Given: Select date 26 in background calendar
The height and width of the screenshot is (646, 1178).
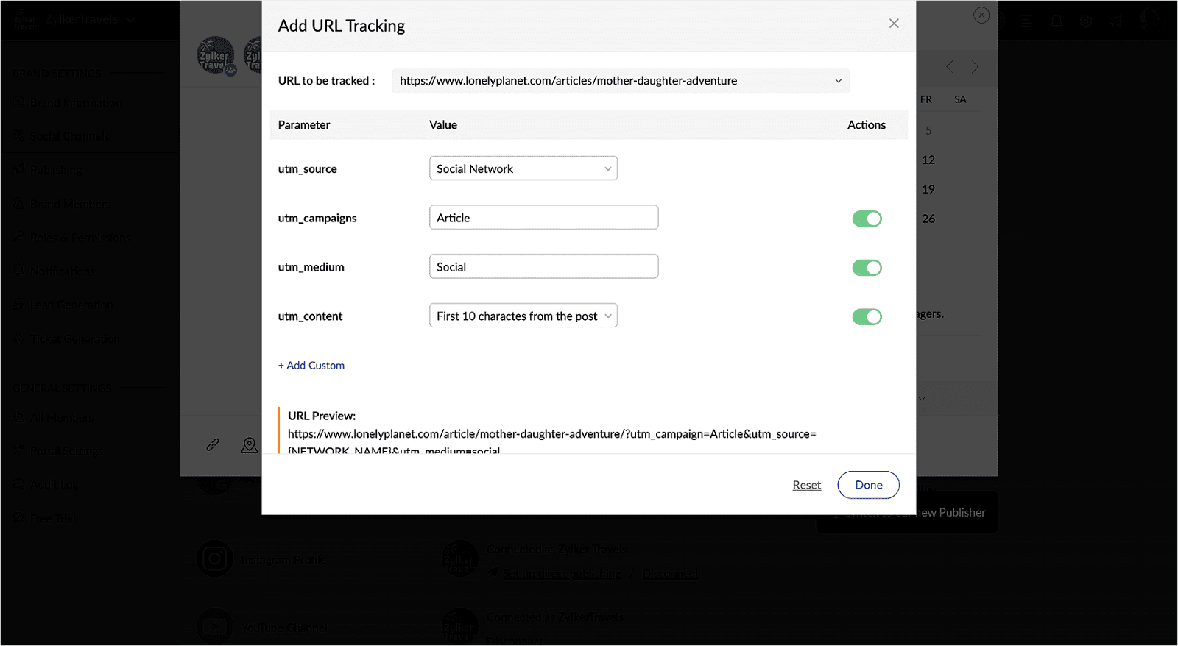Looking at the screenshot, I should [928, 219].
